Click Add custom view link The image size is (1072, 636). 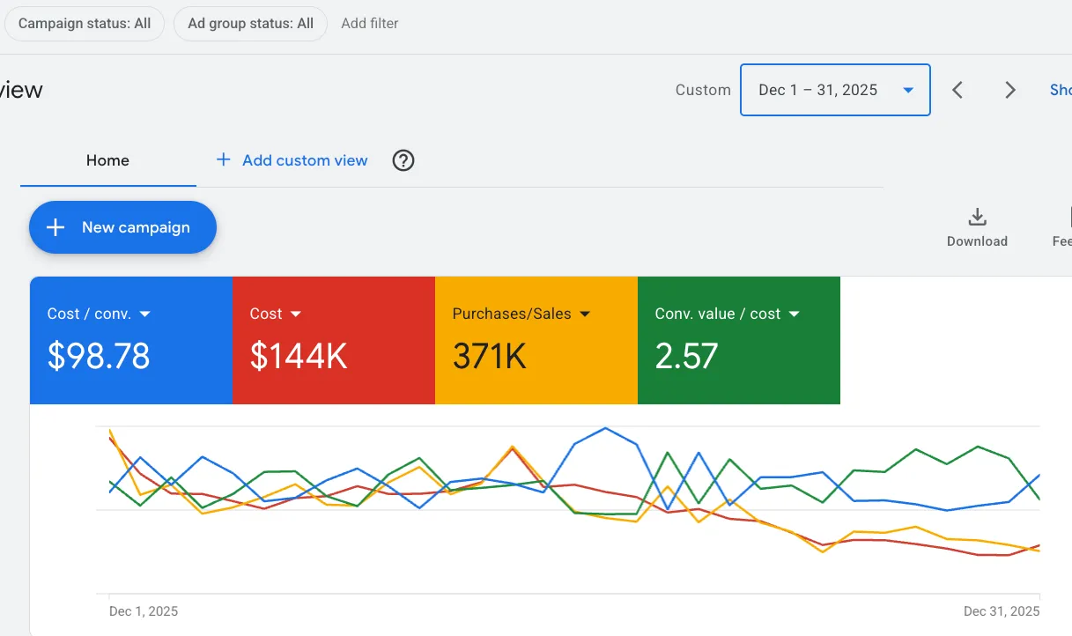(x=305, y=160)
